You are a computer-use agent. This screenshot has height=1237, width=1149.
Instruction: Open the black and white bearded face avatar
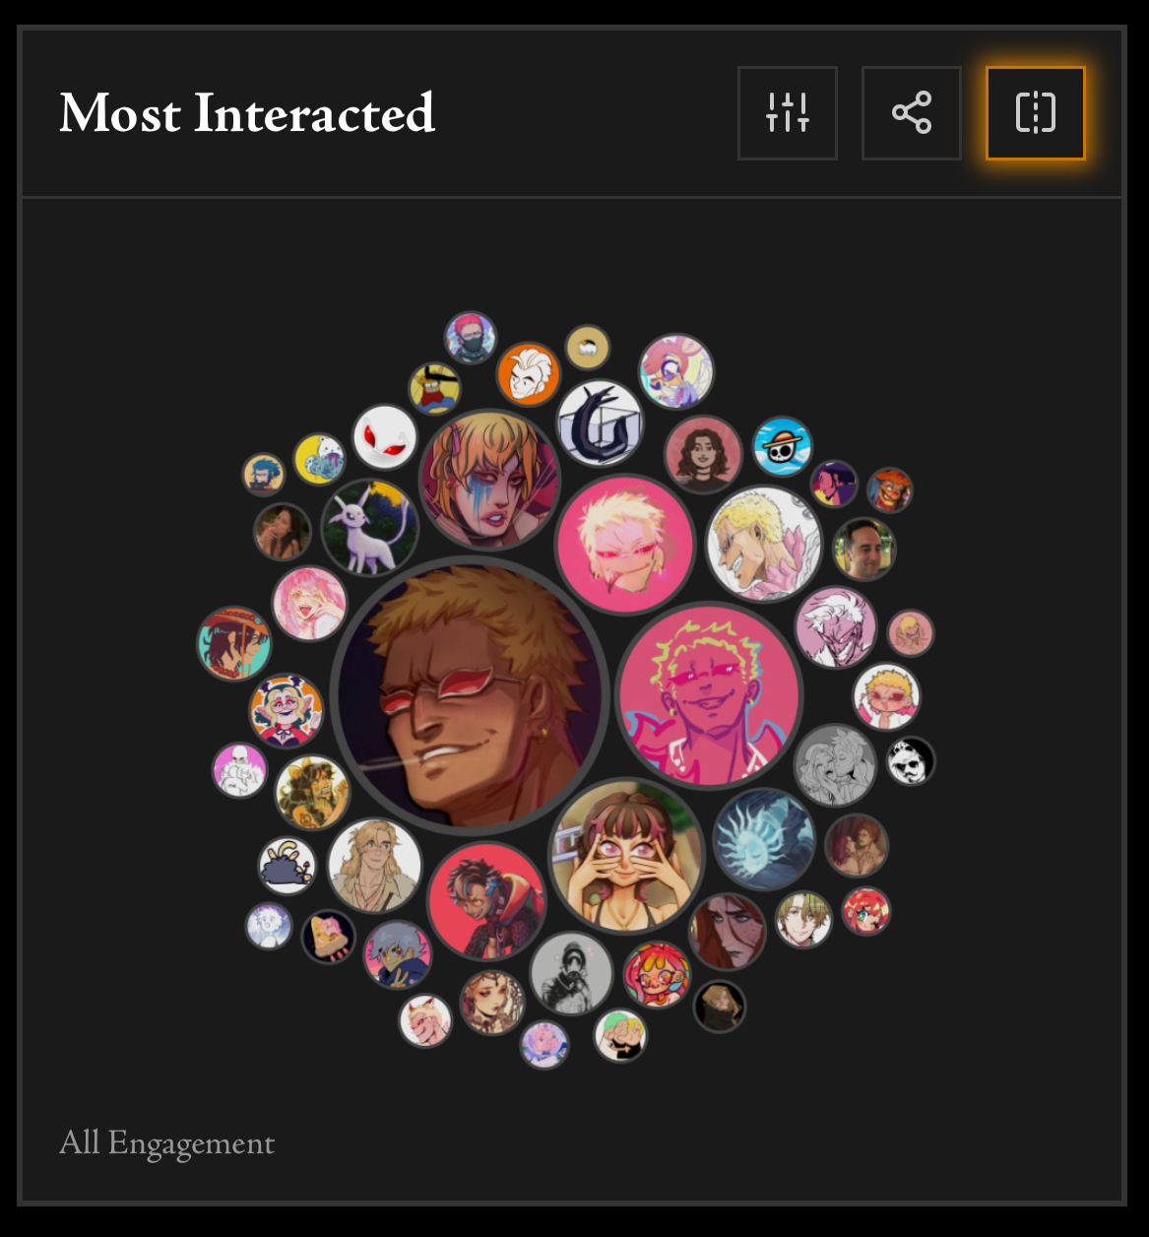pyautogui.click(x=910, y=761)
